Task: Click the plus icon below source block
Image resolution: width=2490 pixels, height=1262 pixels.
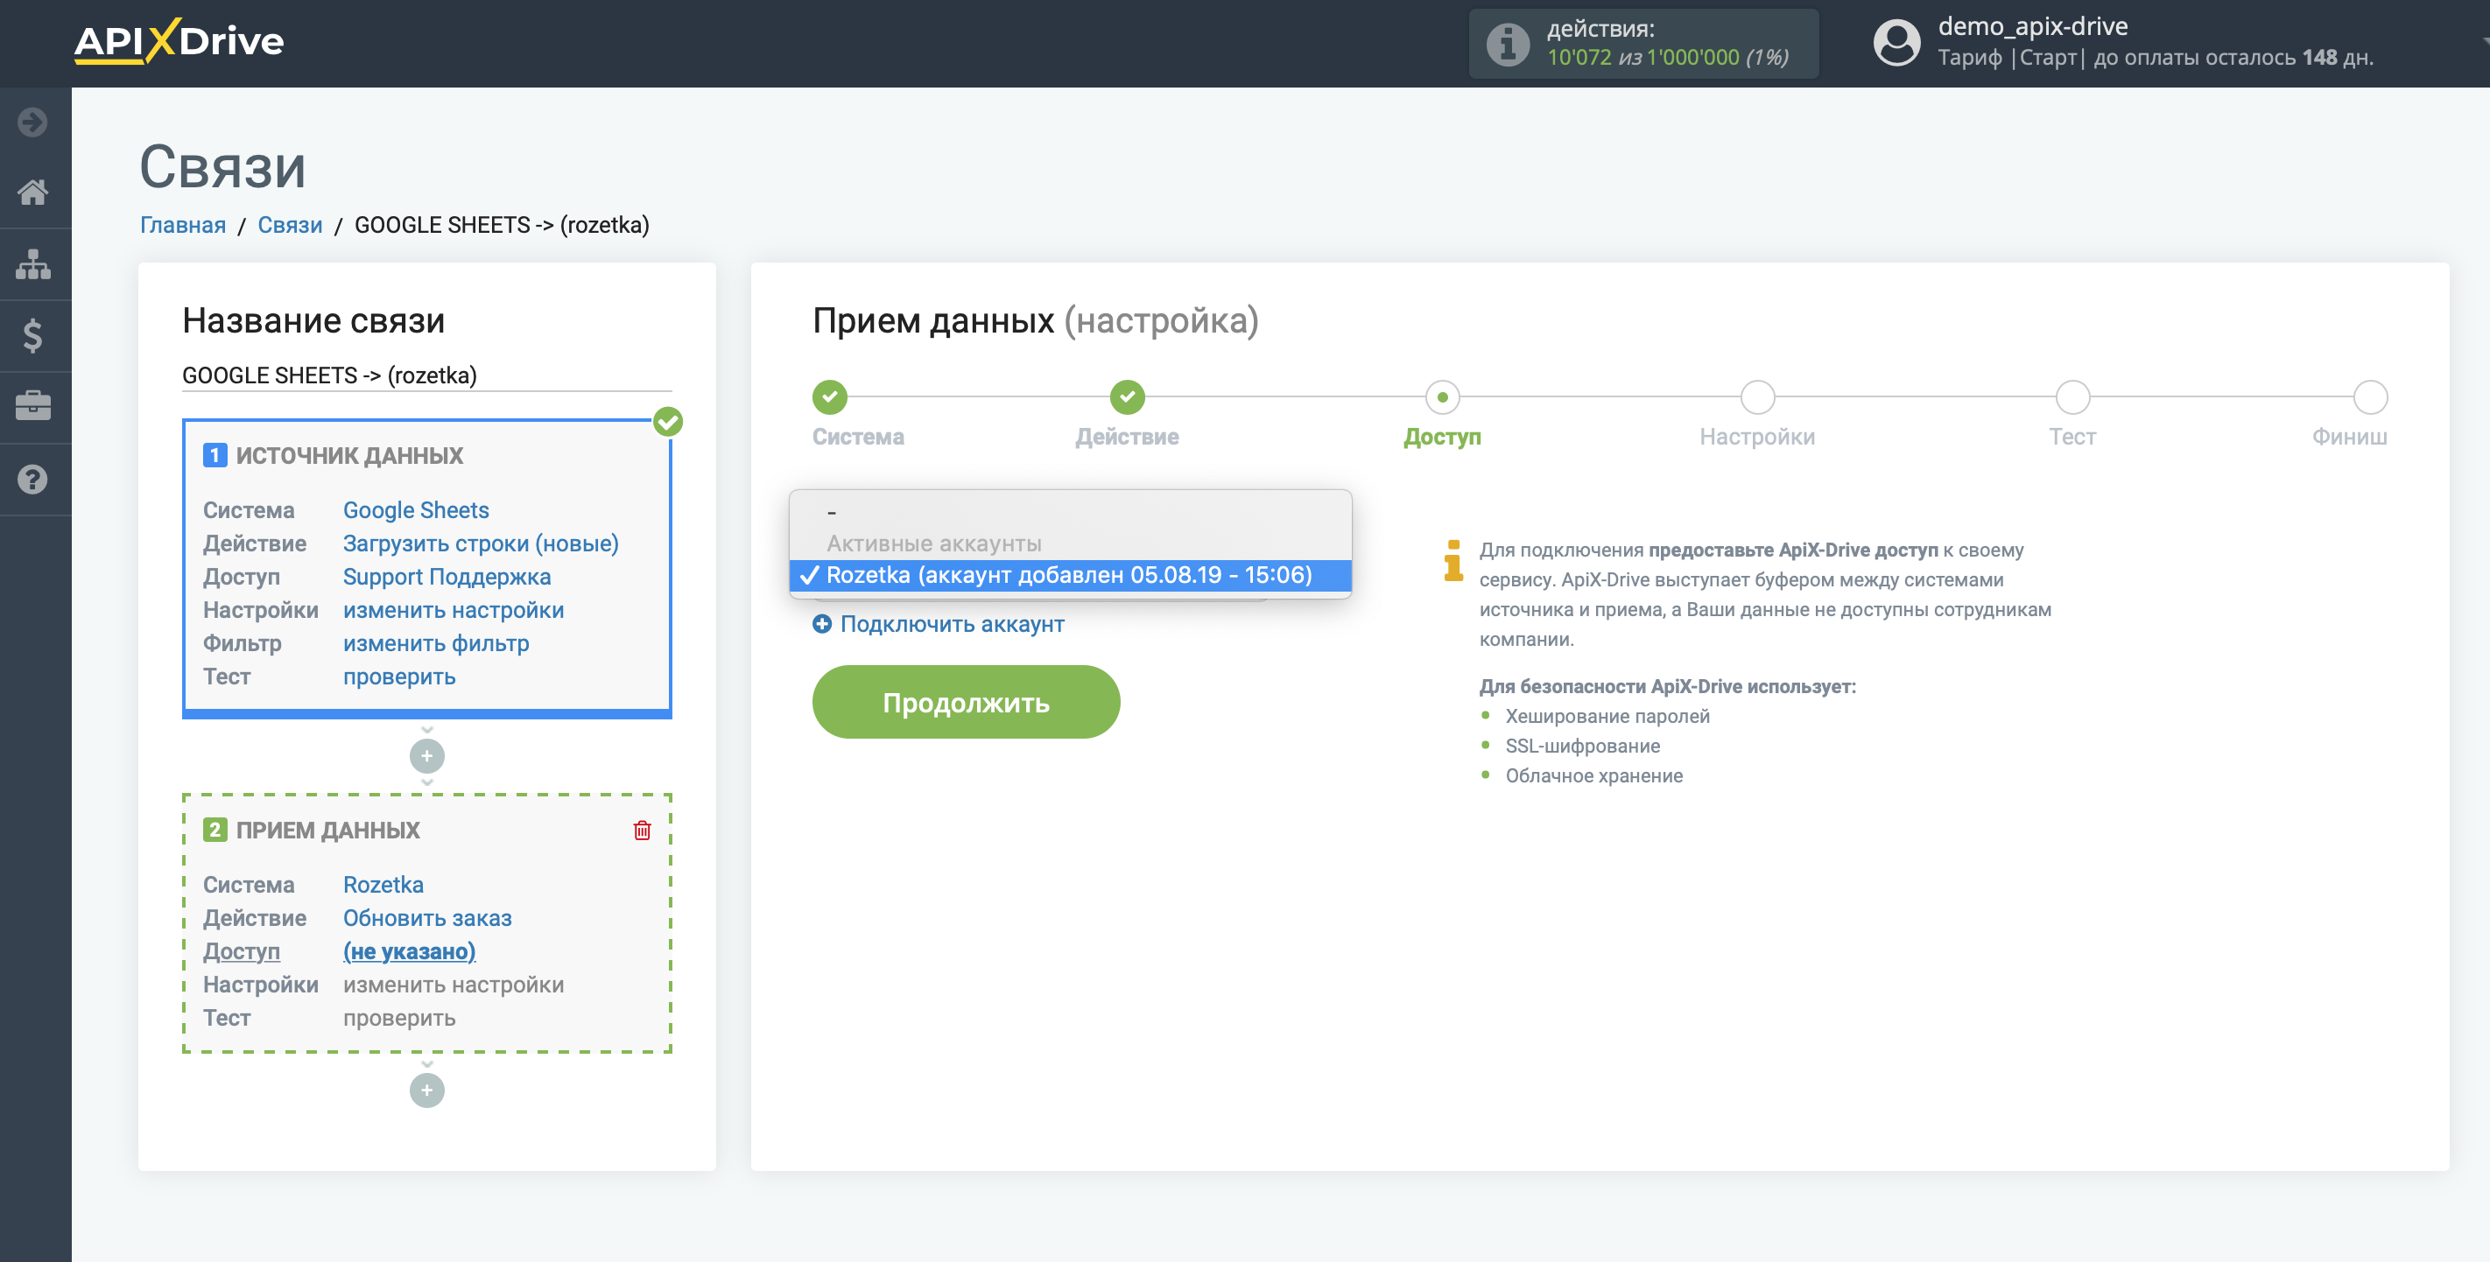Action: pos(426,755)
